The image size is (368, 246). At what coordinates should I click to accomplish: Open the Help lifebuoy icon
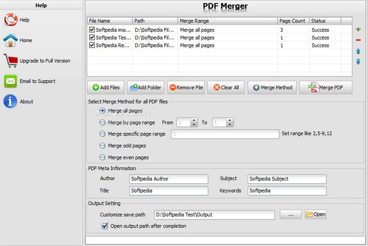click(11, 19)
